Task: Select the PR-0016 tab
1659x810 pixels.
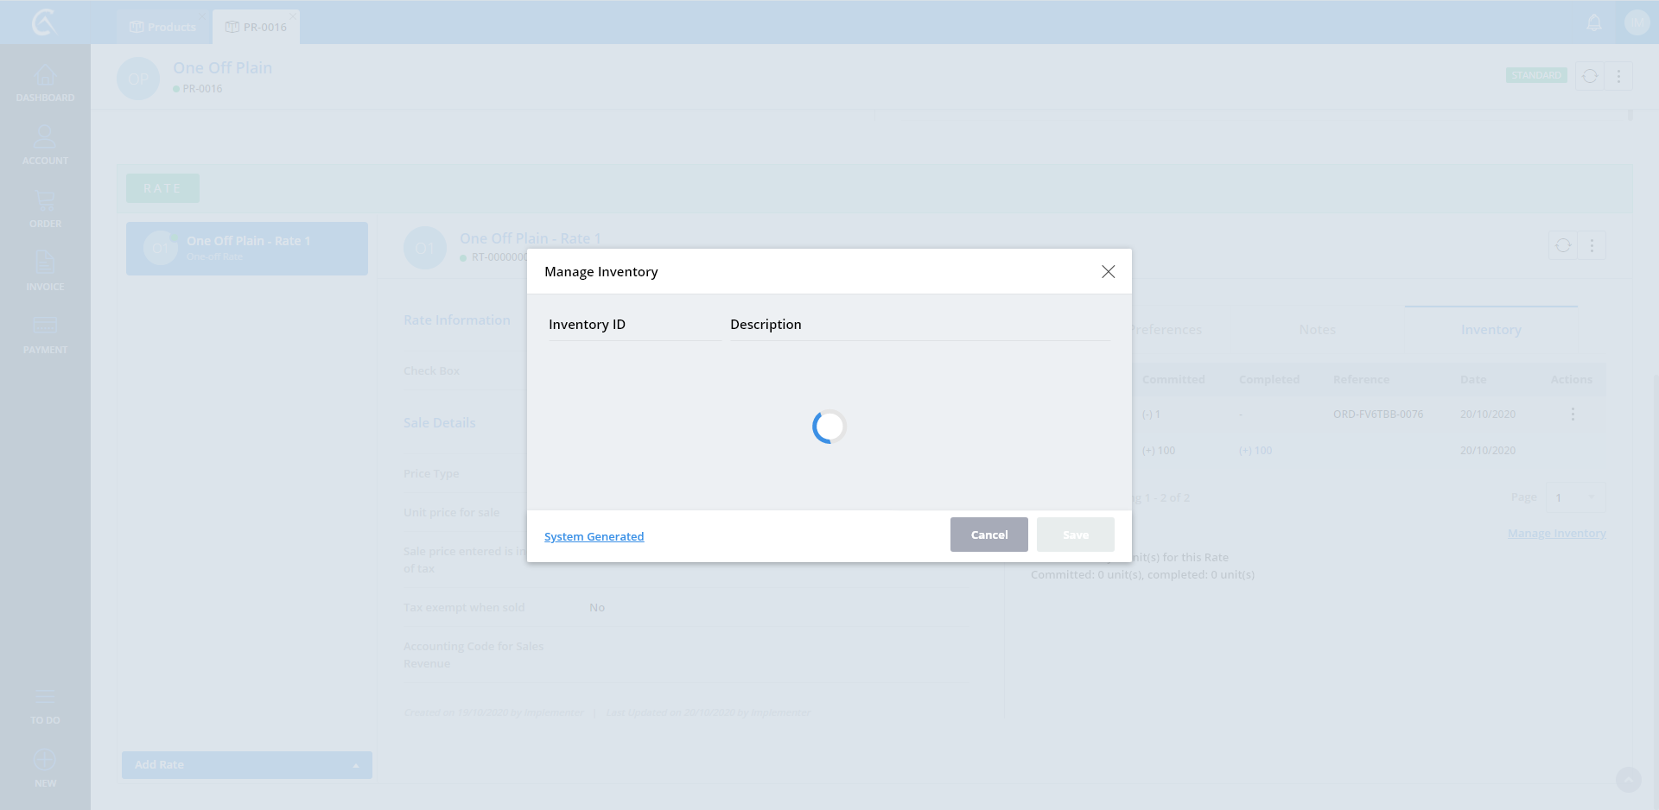Action: [257, 27]
